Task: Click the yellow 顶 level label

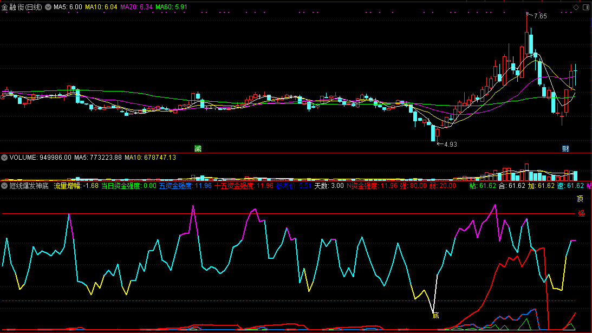Action: click(580, 199)
